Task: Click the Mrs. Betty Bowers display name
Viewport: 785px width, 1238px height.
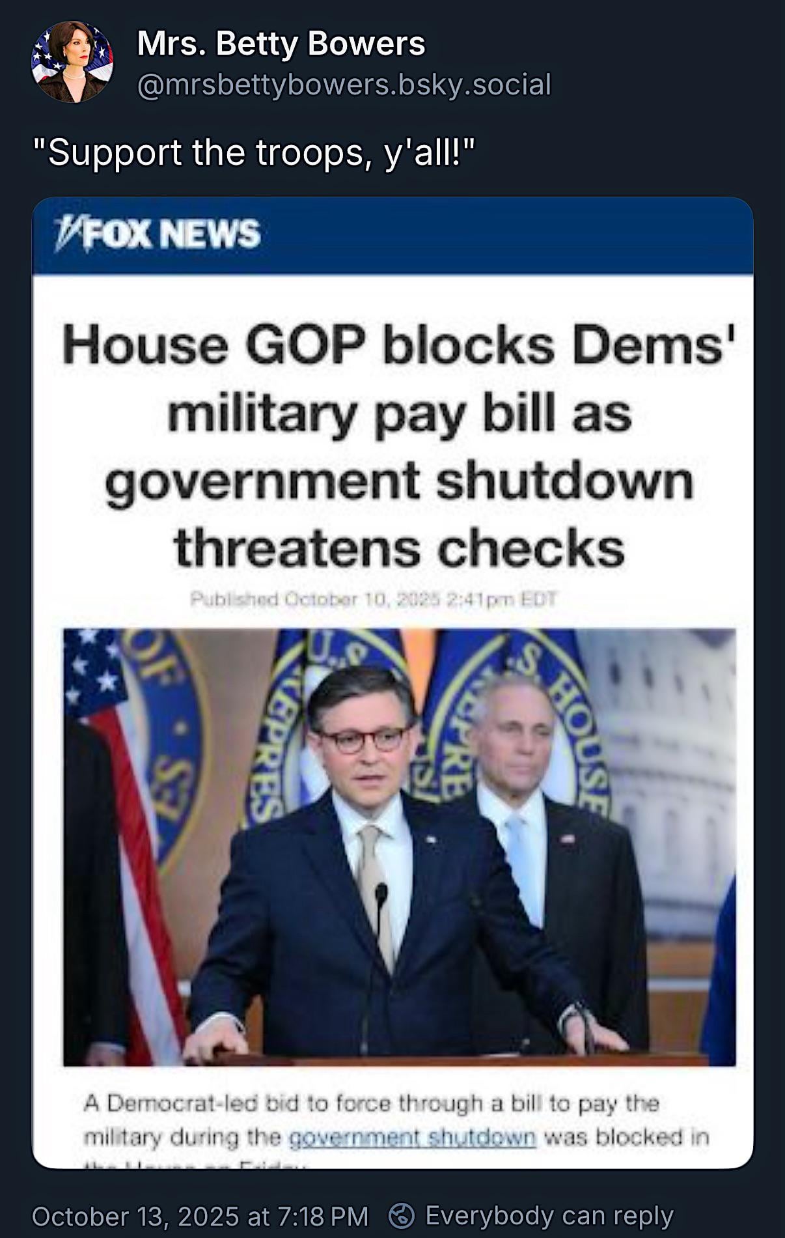Action: tap(281, 44)
